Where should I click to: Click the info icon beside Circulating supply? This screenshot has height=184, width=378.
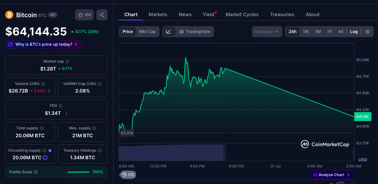tap(44, 151)
